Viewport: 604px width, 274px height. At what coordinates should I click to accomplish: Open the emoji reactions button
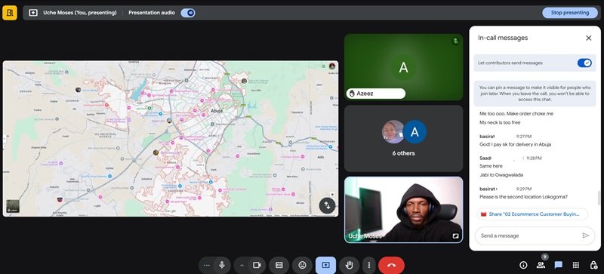tap(303, 265)
